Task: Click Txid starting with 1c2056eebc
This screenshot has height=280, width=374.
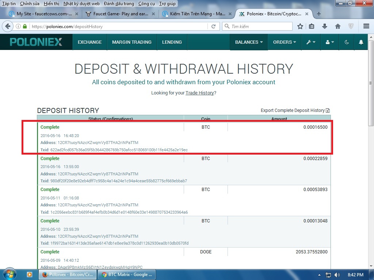Action: pyautogui.click(x=119, y=213)
